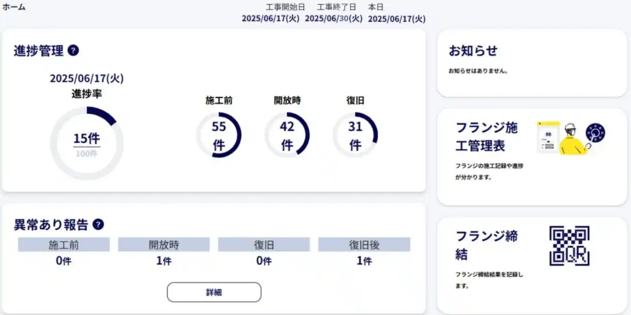Open the お知らせ panel
631x315 pixels.
pyautogui.click(x=532, y=63)
